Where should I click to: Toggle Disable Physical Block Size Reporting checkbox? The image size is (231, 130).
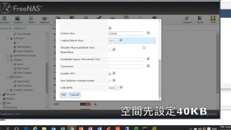pyautogui.click(x=110, y=51)
